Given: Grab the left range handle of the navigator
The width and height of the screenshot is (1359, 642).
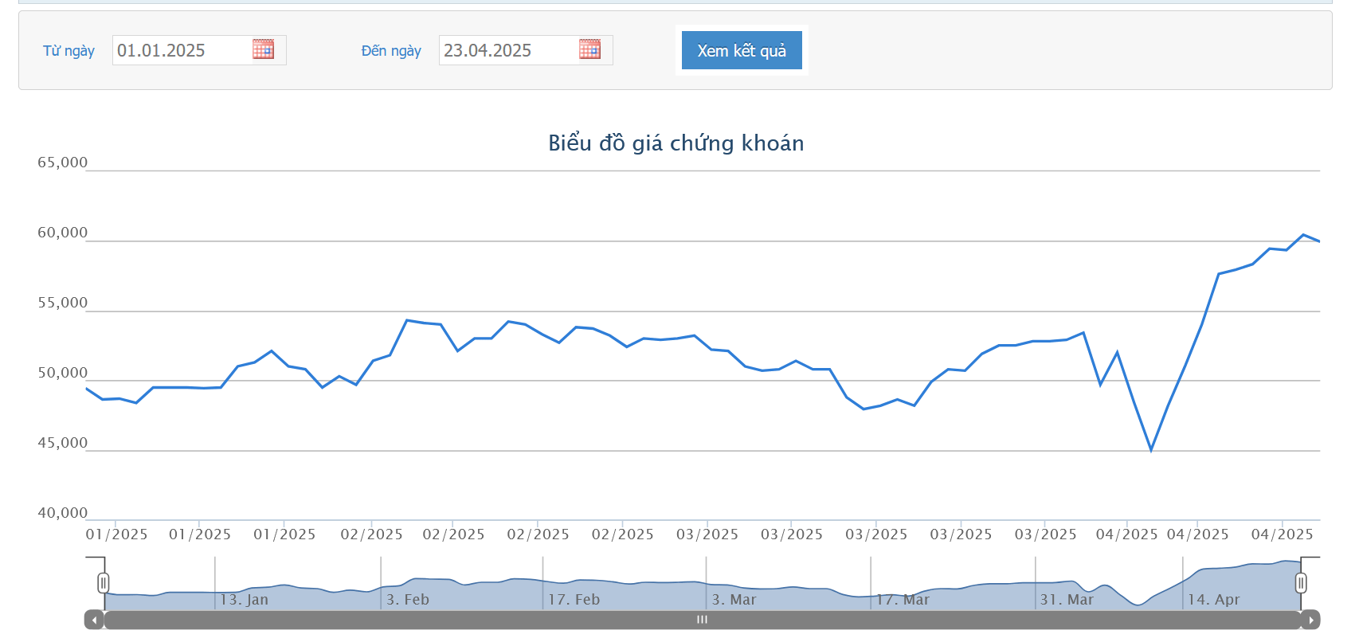Looking at the screenshot, I should (x=104, y=583).
